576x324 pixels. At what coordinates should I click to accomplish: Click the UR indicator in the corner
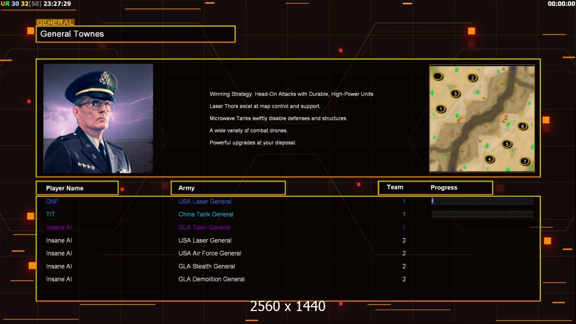click(x=5, y=4)
